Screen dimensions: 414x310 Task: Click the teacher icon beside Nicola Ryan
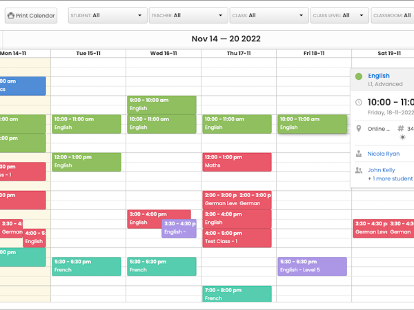coord(358,154)
